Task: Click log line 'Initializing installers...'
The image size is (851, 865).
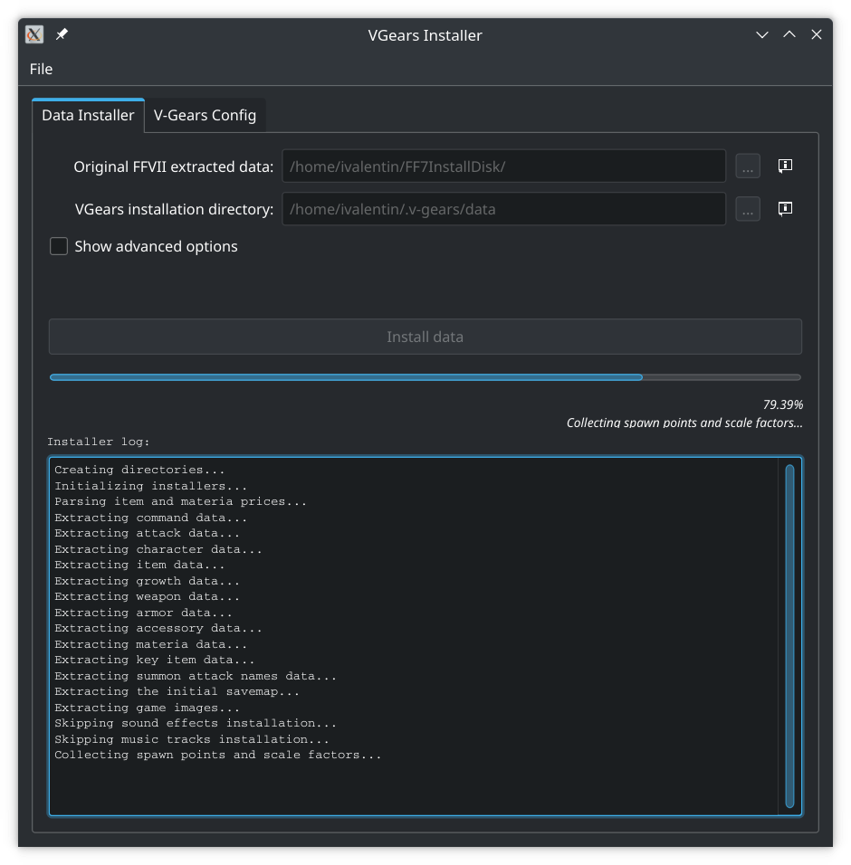Action: (150, 486)
